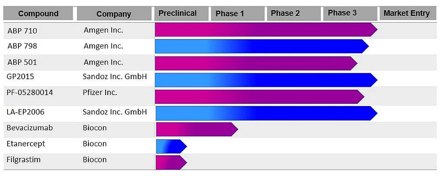Select the ABP 710 compound name
The width and height of the screenshot is (440, 176).
pos(22,31)
